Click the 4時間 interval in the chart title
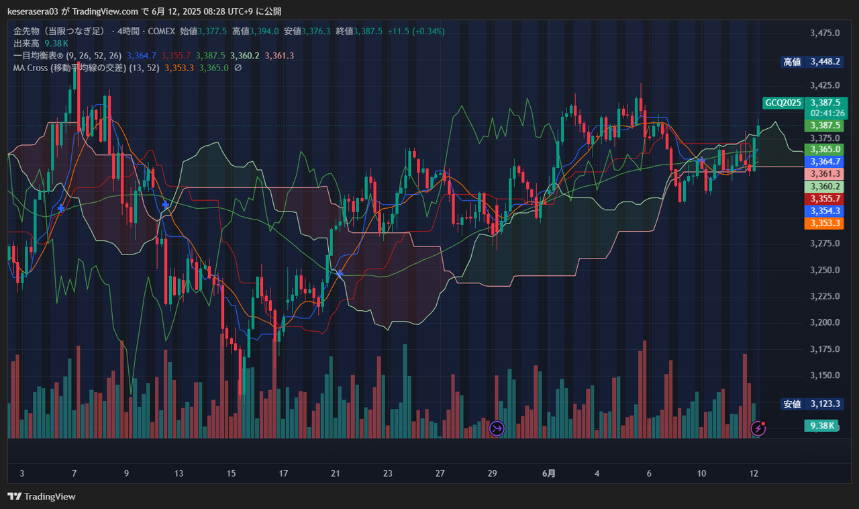The image size is (859, 509). (x=131, y=32)
